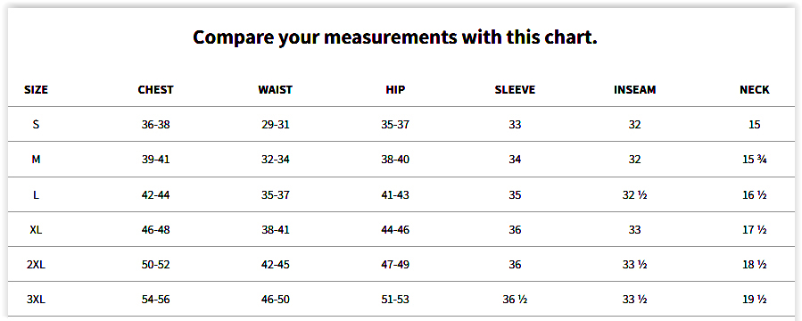This screenshot has width=802, height=321.
Task: Click hip value 51-53 in 3XL row
Action: (x=395, y=300)
